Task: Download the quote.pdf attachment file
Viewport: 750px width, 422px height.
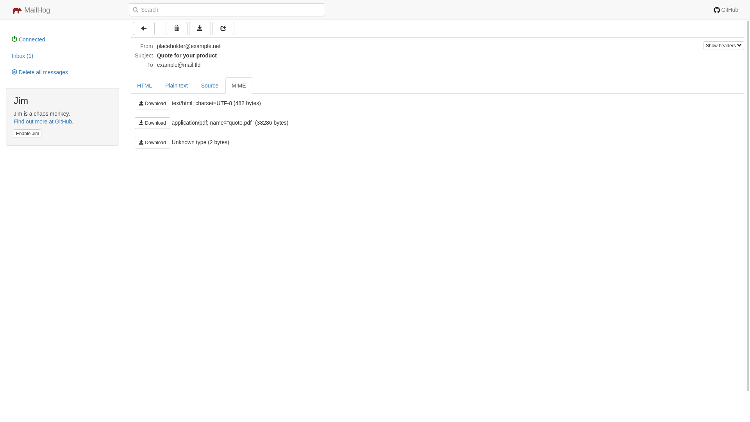Action: point(152,123)
